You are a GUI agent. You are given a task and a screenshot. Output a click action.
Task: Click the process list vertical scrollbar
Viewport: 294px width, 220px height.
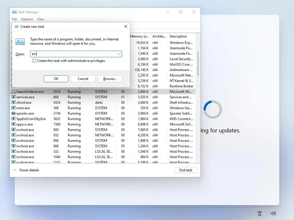tap(198, 64)
